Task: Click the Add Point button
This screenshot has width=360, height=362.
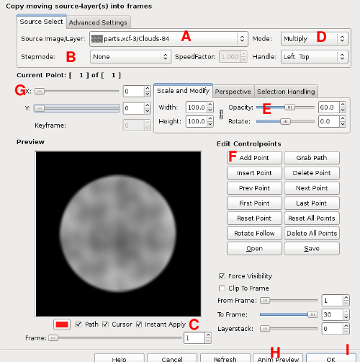Action: click(254, 158)
